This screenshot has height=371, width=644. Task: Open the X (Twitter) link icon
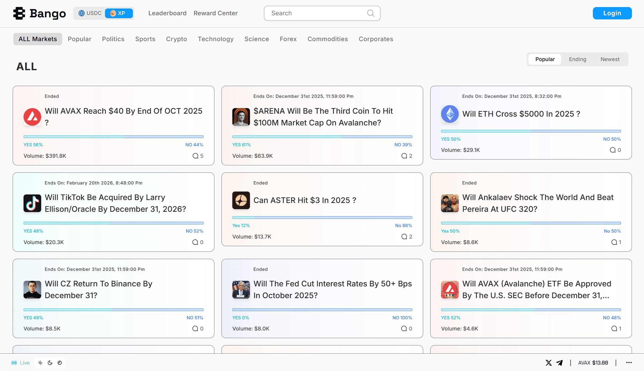click(x=548, y=363)
